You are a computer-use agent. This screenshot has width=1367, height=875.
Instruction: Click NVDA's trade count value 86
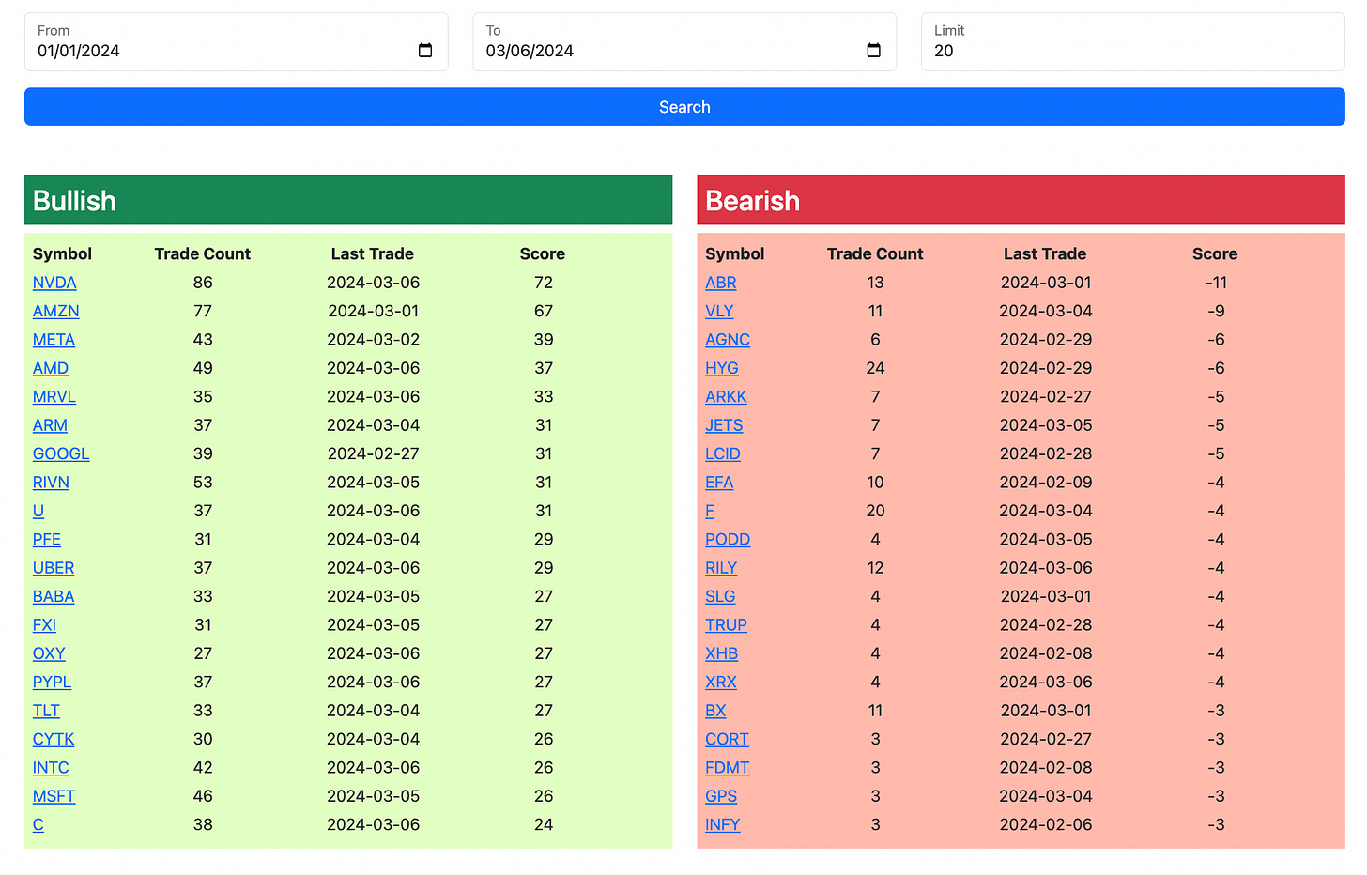point(203,283)
